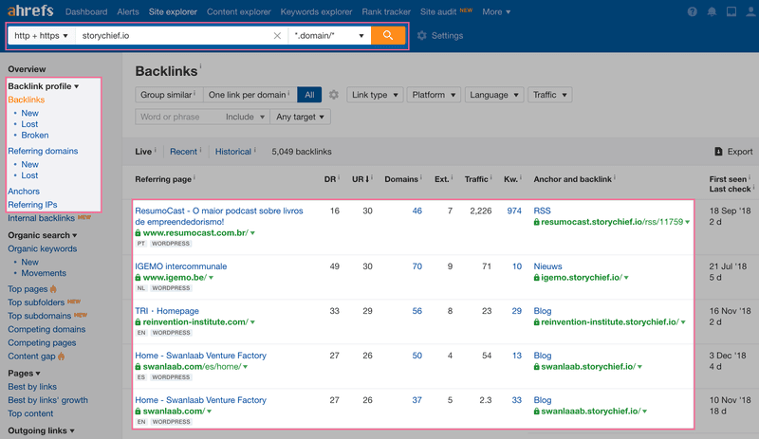Click the info icon beside Live
The width and height of the screenshot is (759, 439).
click(155, 150)
